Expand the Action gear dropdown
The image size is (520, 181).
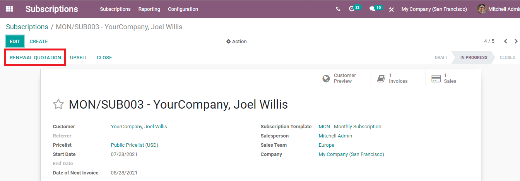[x=236, y=41]
